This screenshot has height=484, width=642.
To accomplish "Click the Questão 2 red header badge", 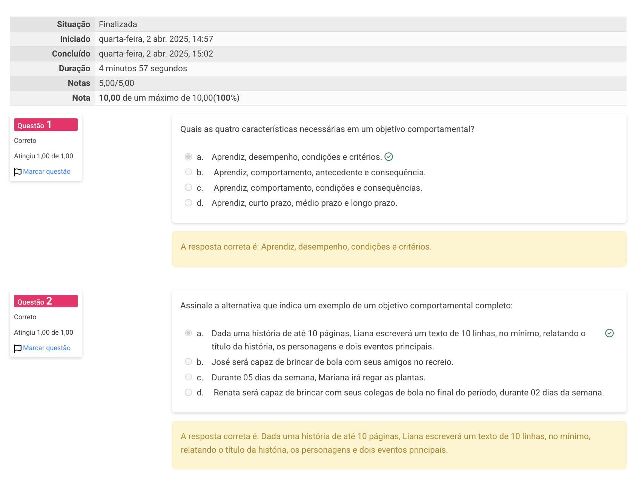I will click(x=46, y=301).
